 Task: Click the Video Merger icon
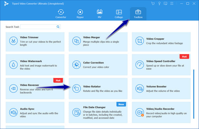pyautogui.click(x=76, y=41)
